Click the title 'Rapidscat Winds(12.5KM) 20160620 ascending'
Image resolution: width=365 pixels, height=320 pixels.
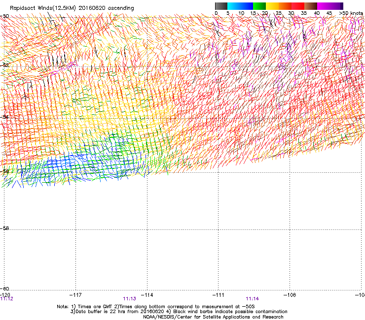72,8
